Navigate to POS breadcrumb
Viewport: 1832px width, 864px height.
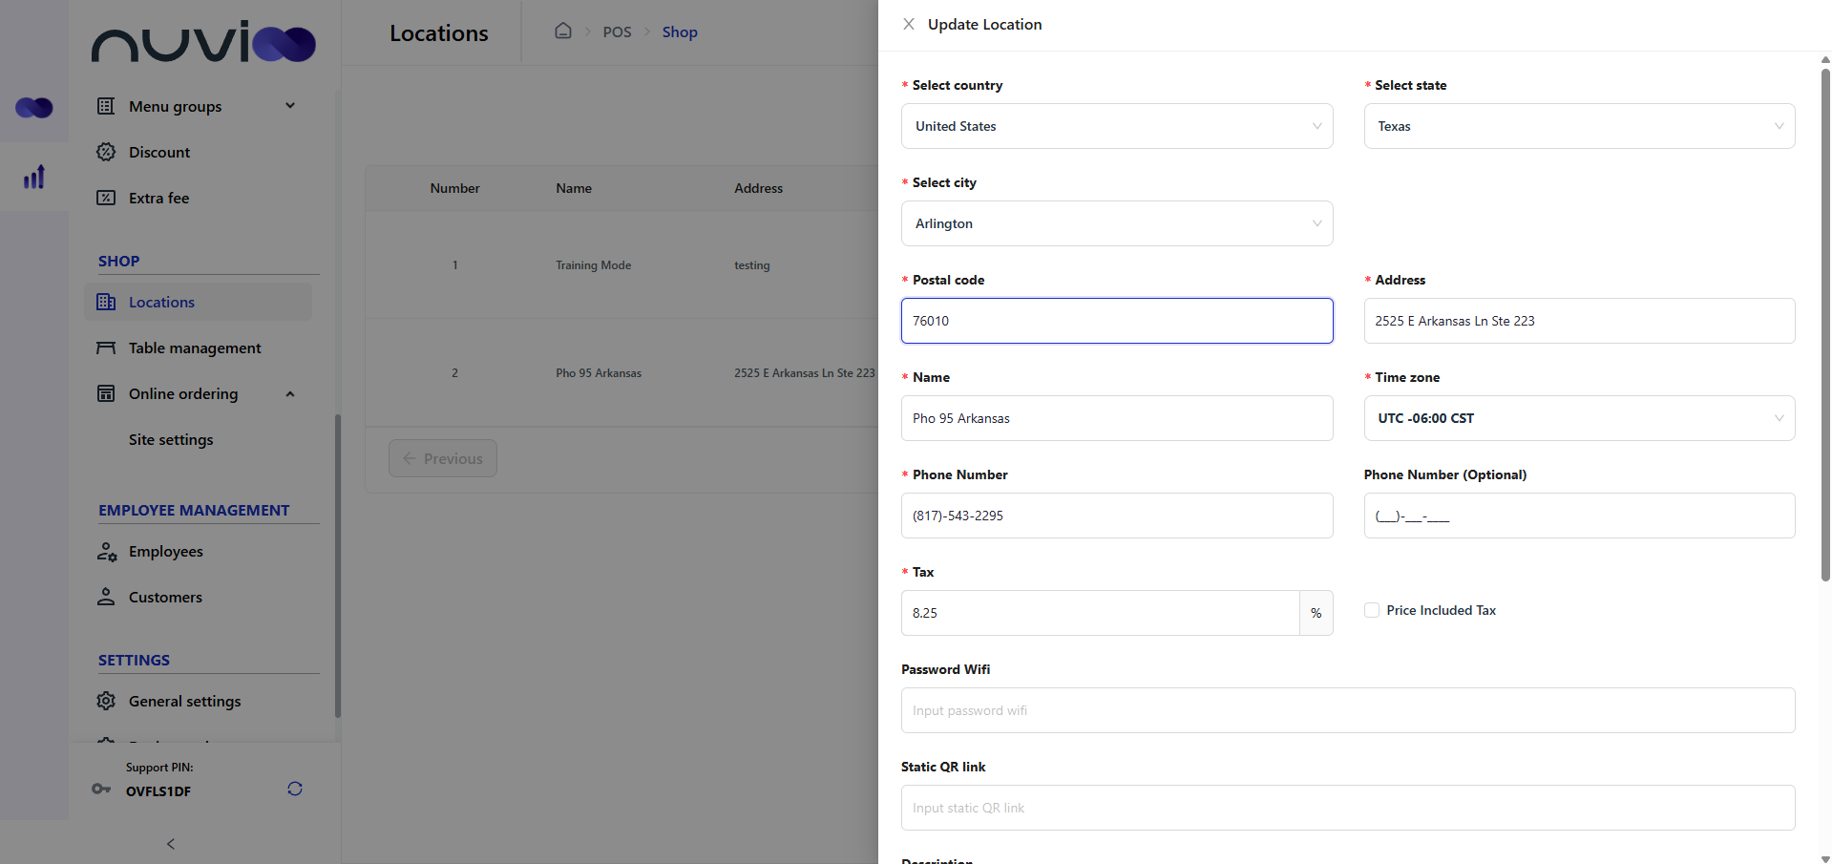(617, 32)
